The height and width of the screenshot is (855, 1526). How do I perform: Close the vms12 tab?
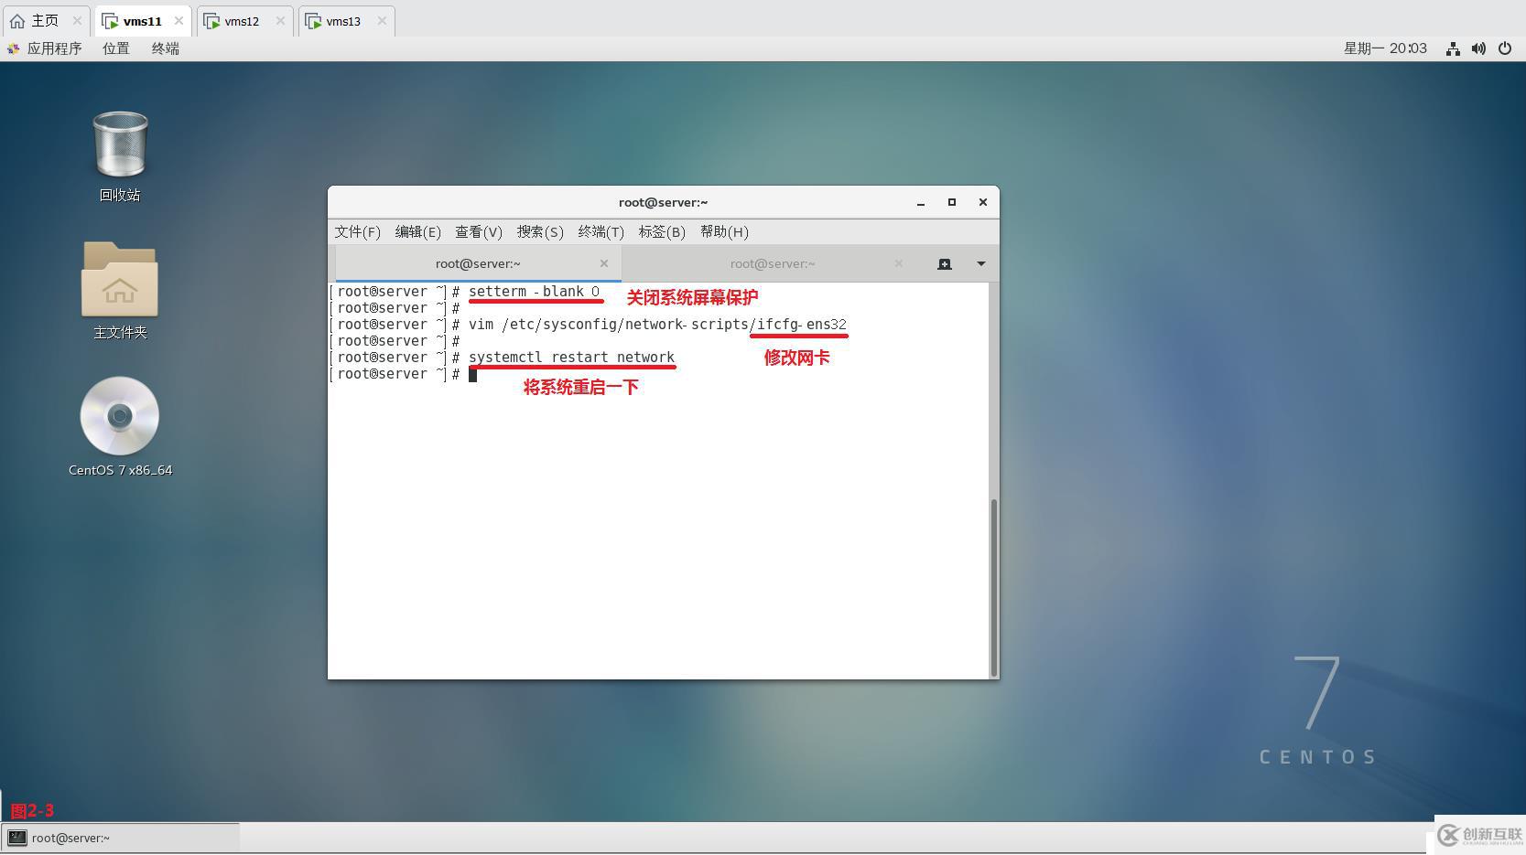pos(280,21)
